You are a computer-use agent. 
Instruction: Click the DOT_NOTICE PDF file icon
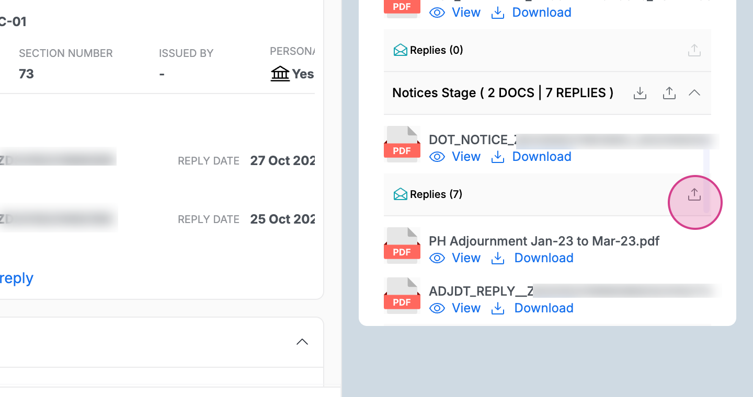402,144
